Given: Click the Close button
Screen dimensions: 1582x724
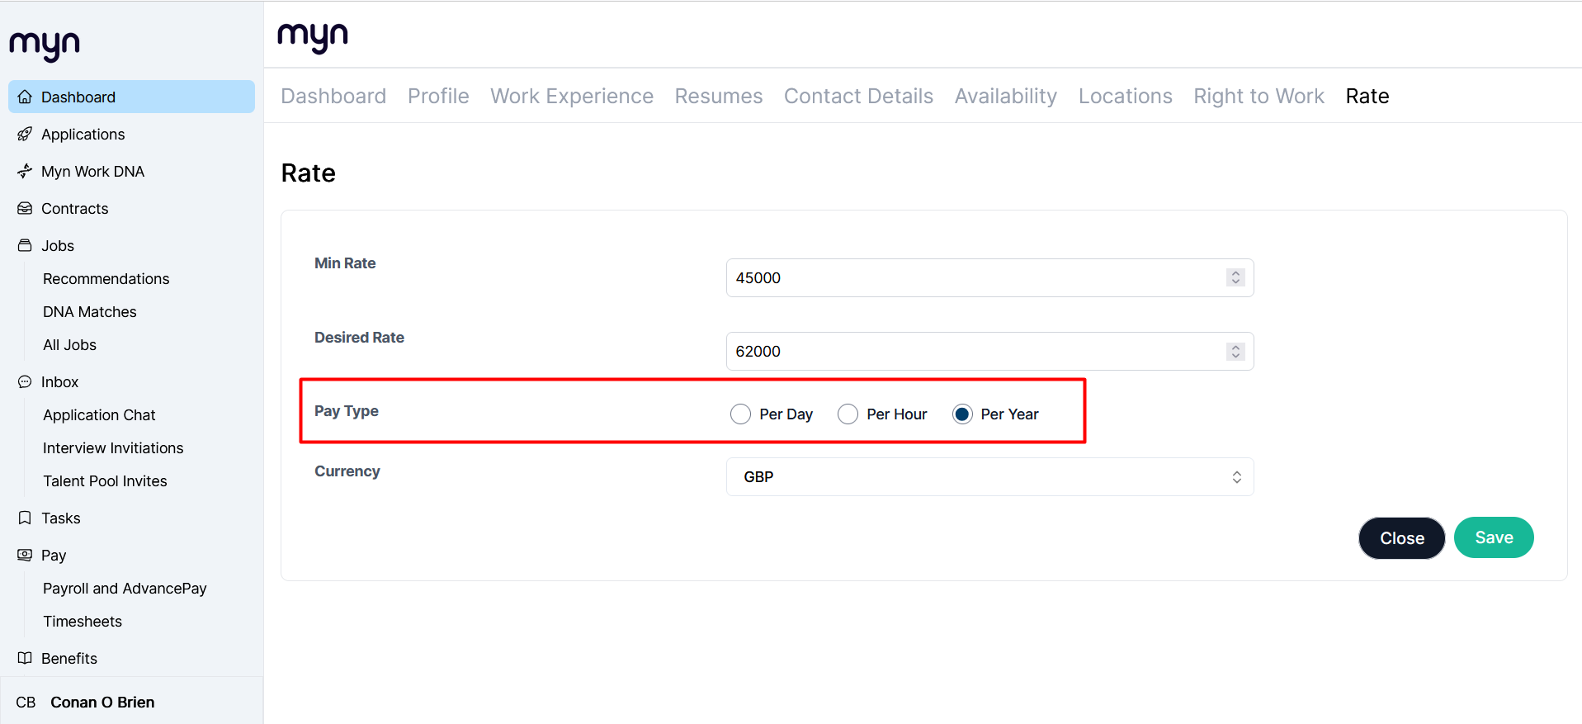Looking at the screenshot, I should 1402,538.
